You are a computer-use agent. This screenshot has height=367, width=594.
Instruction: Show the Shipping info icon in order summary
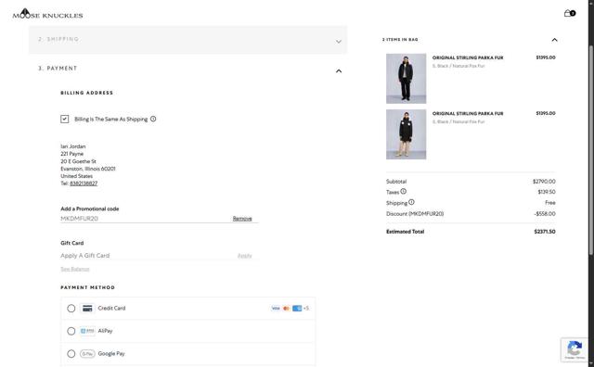pyautogui.click(x=411, y=202)
